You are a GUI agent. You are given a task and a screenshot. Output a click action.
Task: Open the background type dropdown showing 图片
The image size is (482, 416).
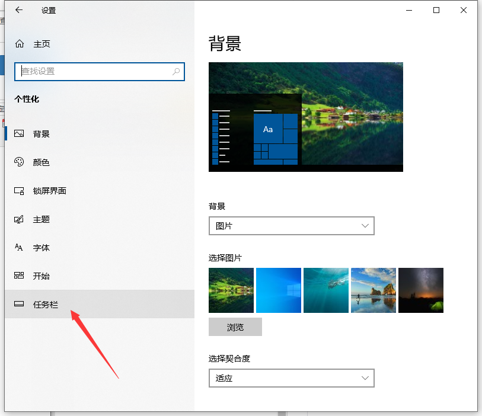[x=291, y=226]
